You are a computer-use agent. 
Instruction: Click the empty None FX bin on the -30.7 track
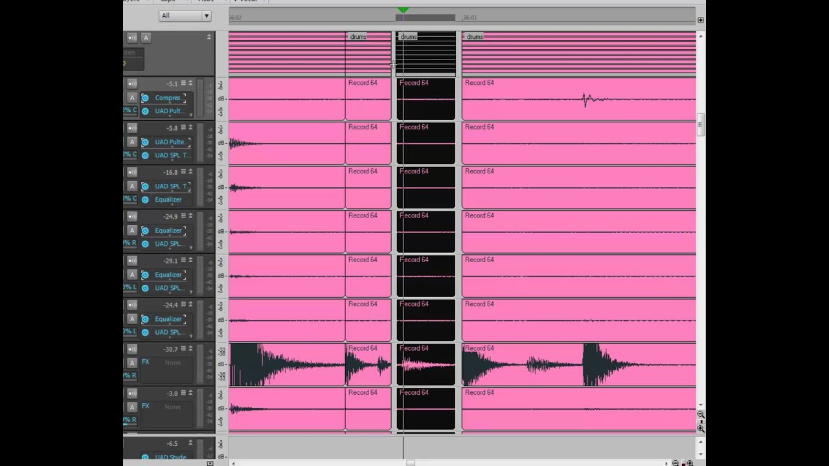coord(173,363)
